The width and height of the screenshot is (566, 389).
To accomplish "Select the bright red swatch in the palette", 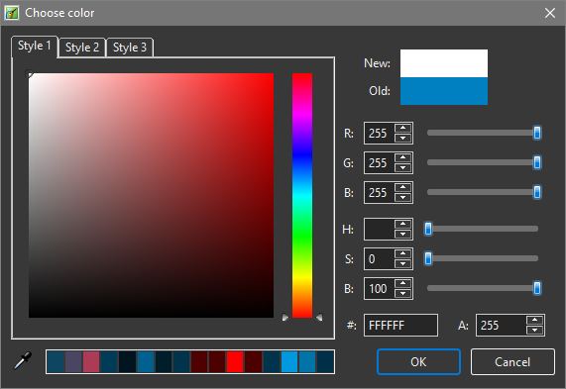I will 235,361.
